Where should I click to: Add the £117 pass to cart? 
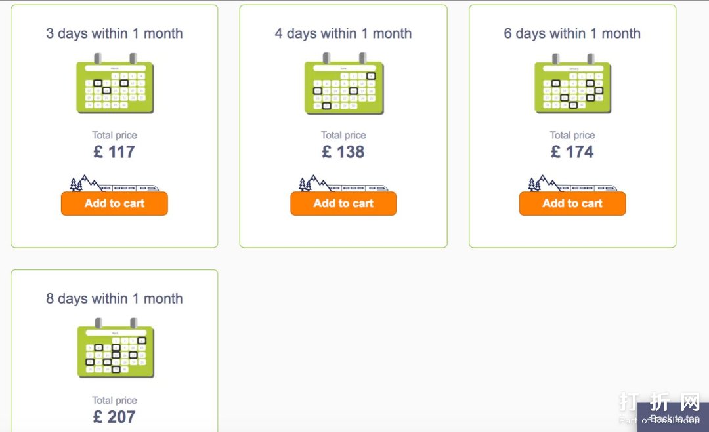(114, 204)
